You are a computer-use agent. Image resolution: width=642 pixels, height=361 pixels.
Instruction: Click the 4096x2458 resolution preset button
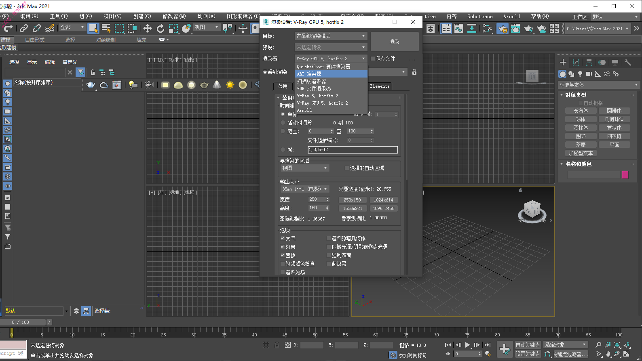tap(383, 208)
